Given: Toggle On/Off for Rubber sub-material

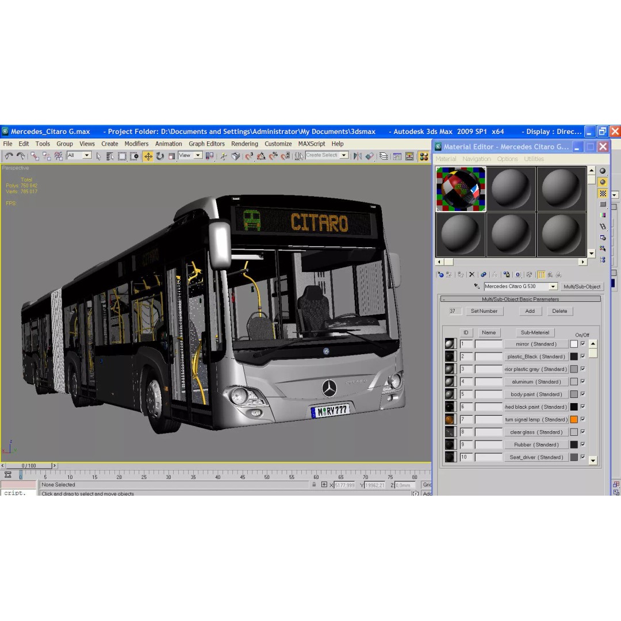Looking at the screenshot, I should coord(582,444).
